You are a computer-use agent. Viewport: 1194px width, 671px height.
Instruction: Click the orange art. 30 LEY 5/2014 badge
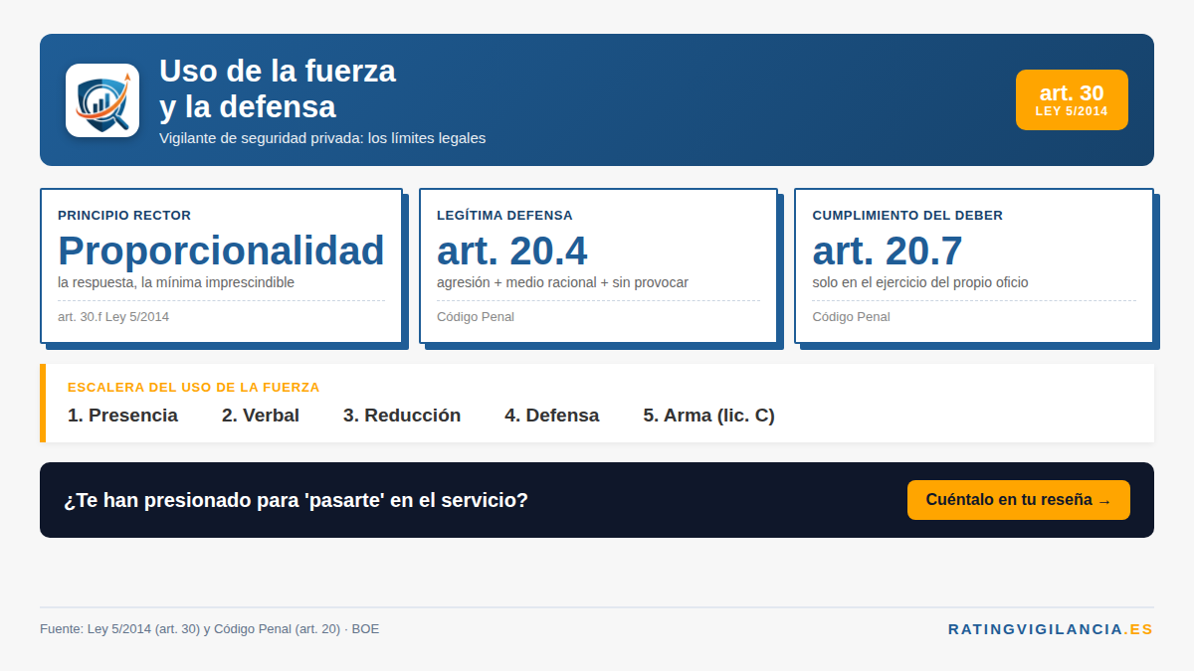point(1072,99)
